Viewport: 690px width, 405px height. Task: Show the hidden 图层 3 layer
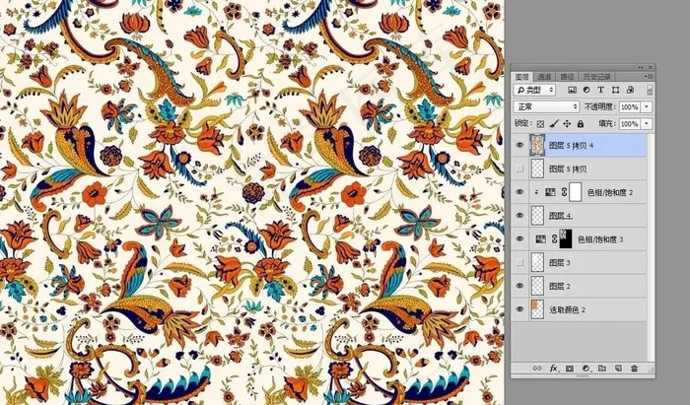(518, 262)
